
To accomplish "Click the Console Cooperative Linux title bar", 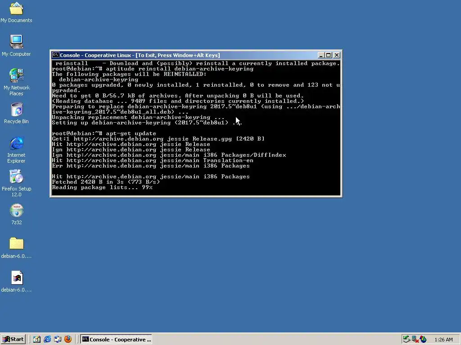I will pyautogui.click(x=196, y=55).
